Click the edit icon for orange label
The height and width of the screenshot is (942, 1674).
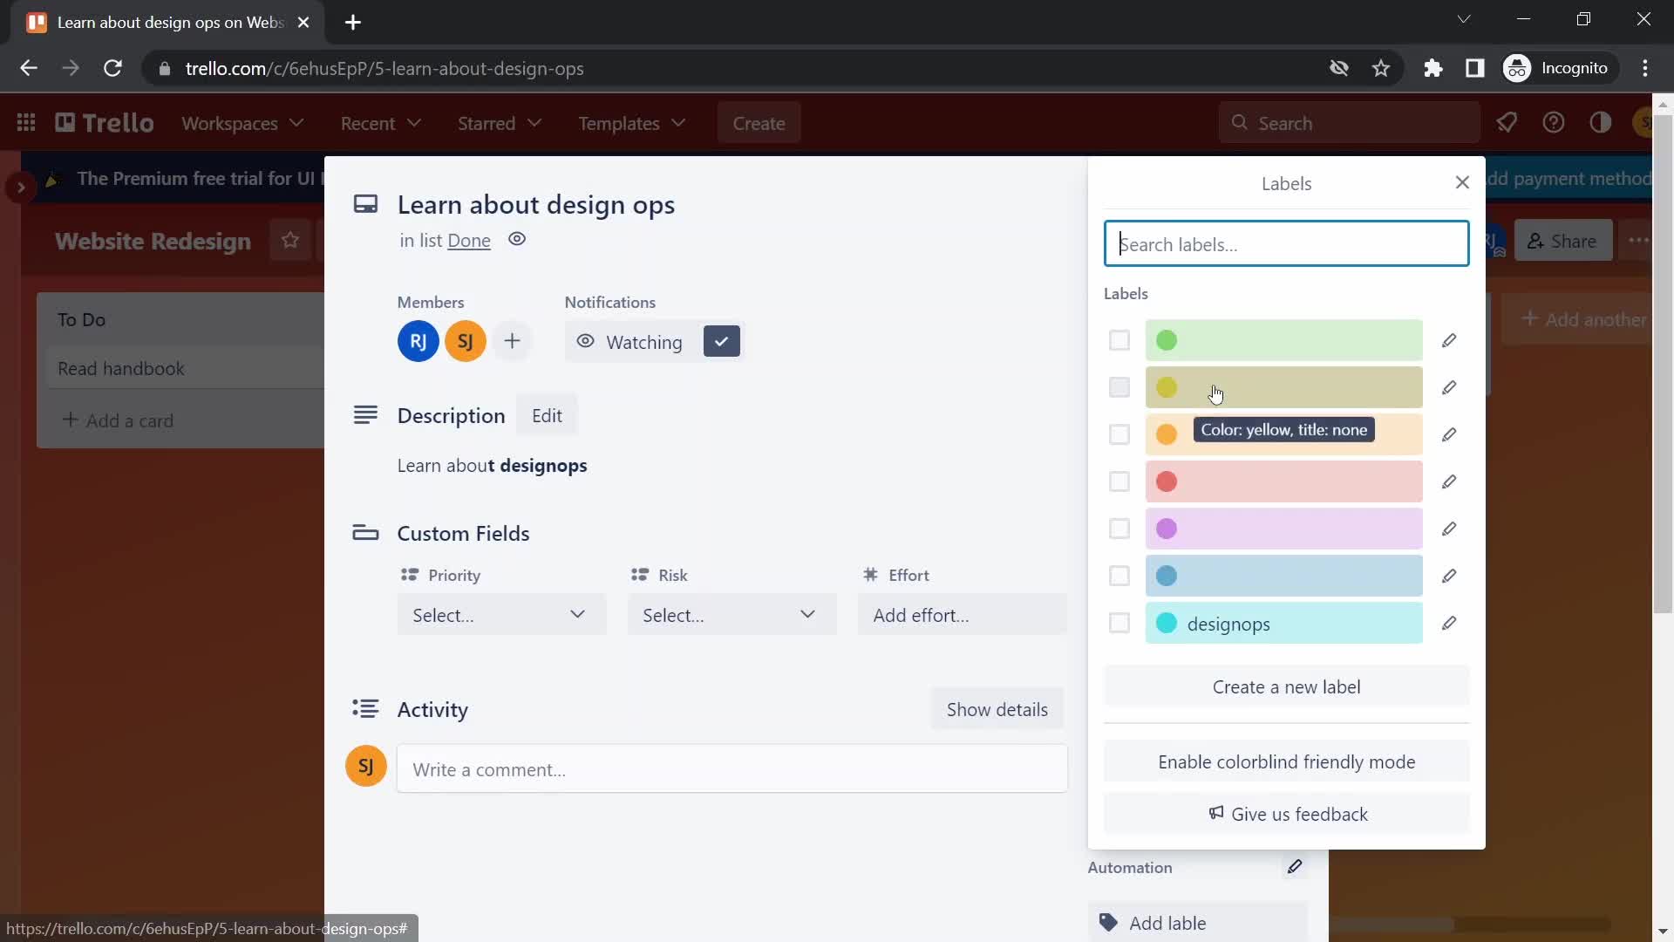point(1450,433)
